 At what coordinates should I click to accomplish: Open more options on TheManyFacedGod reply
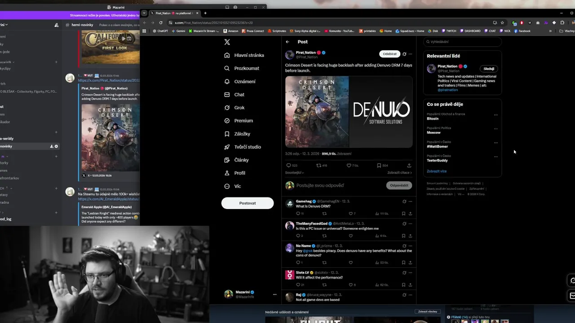tap(410, 223)
